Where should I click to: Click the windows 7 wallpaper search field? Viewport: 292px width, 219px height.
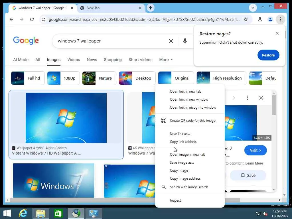[112, 41]
